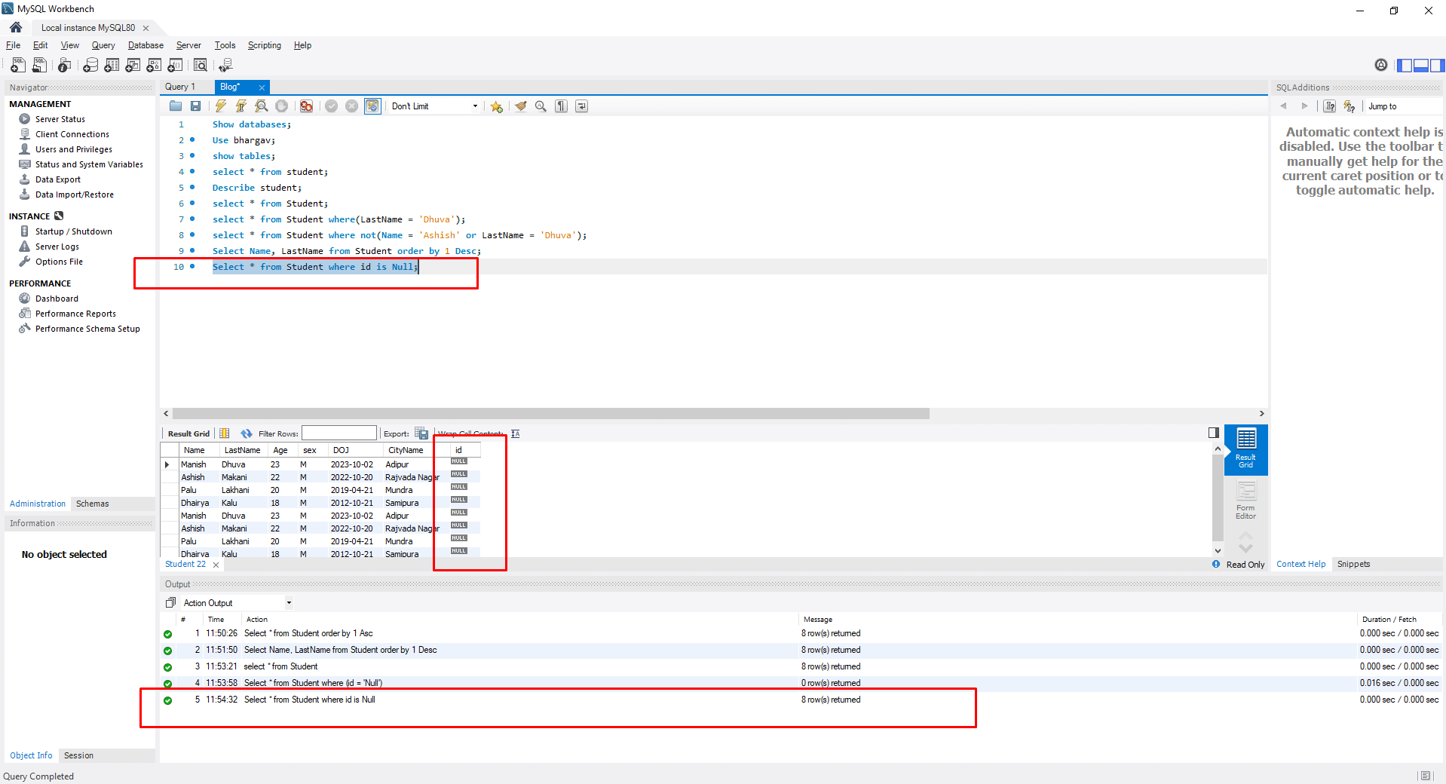The width and height of the screenshot is (1446, 784).
Task: Click the Filter Rows input field
Action: [339, 433]
